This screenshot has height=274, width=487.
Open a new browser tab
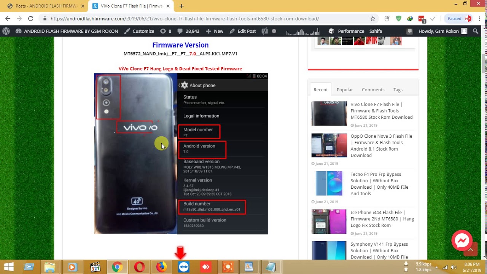181,6
